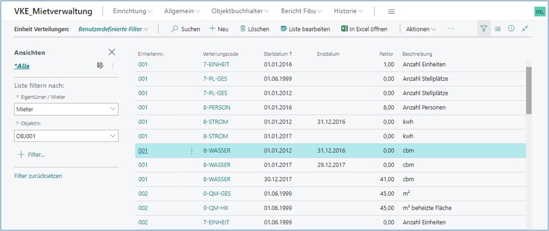The image size is (549, 231).
Task: Open the 7-PL-GES code dated 01.06.1999
Action: tap(215, 78)
